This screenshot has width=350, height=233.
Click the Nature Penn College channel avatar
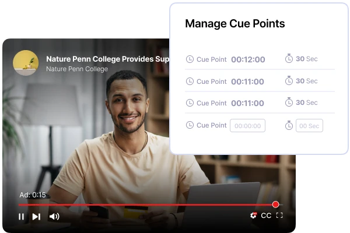(26, 63)
